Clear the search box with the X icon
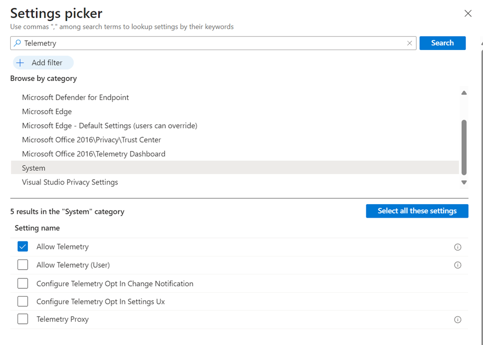Viewport: 483px width, 345px height. coord(410,43)
